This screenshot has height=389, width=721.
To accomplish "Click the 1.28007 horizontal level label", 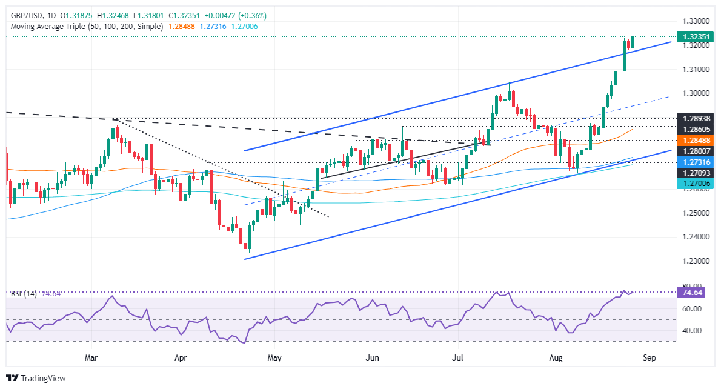I will click(x=696, y=151).
